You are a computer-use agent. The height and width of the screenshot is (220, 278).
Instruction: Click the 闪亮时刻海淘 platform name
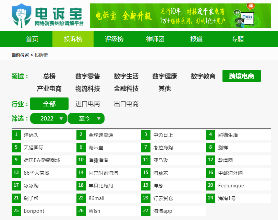point(104,173)
